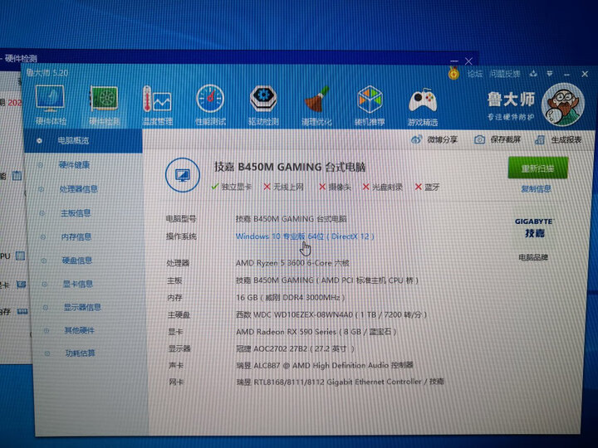Screen dimensions: 598x448
Task: Open 驱动检测 driver detection icon
Action: pos(263,105)
